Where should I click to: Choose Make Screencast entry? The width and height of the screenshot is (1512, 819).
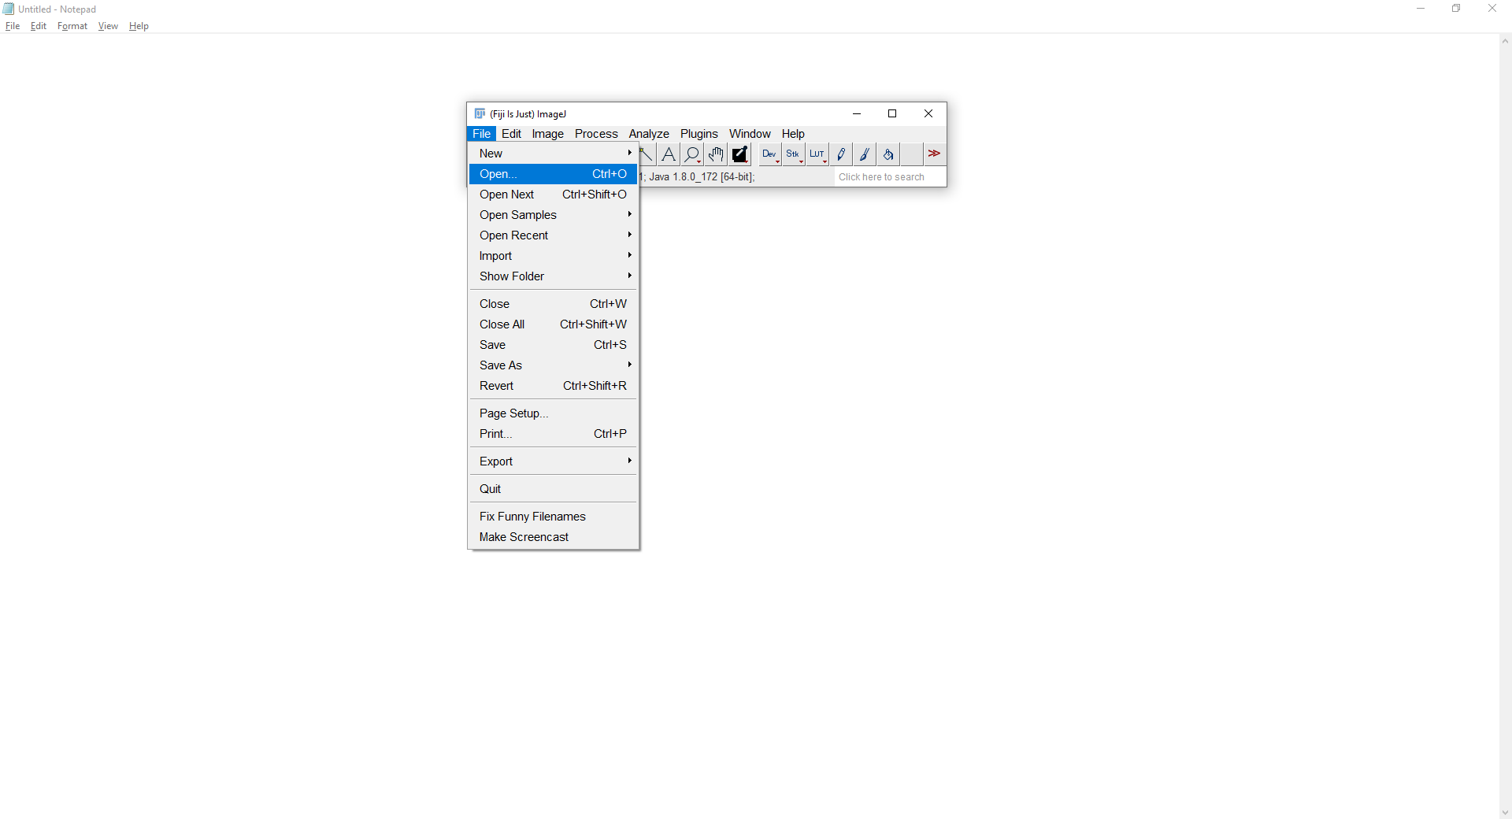point(553,537)
